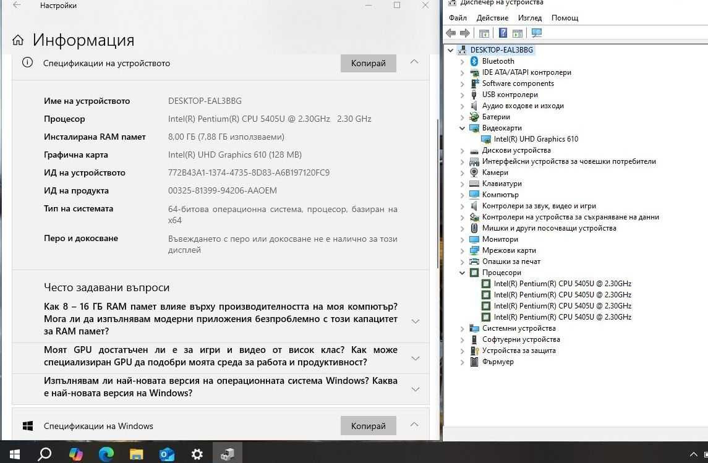Open the Помощ menu
Viewport: 708px width, 463px height.
(x=565, y=17)
